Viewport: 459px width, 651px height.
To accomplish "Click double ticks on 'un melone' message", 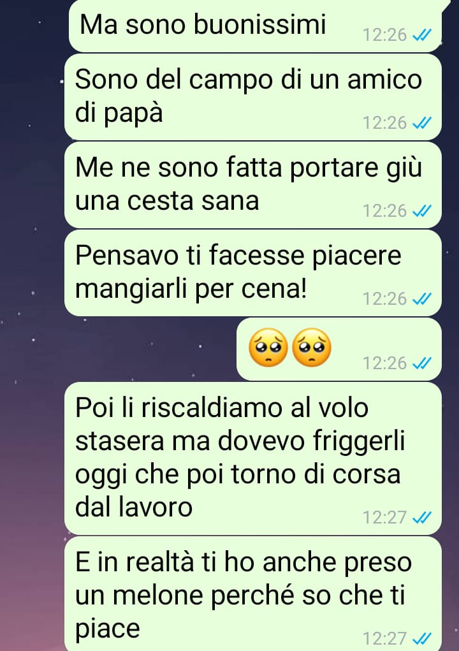I will (422, 638).
